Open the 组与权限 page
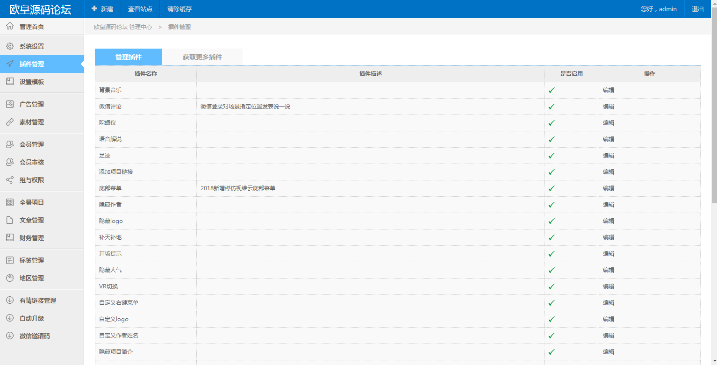717x365 pixels. click(x=30, y=179)
